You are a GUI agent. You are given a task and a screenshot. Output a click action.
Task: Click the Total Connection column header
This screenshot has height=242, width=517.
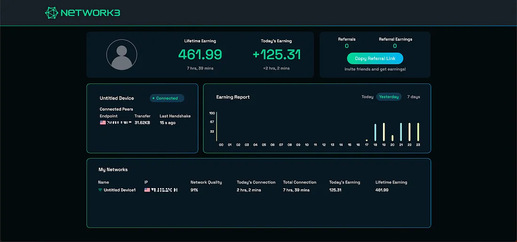pyautogui.click(x=299, y=182)
